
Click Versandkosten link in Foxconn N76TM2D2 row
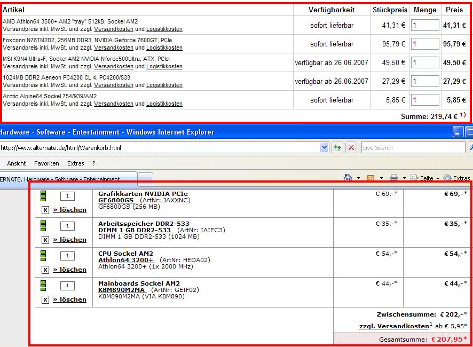(x=114, y=48)
